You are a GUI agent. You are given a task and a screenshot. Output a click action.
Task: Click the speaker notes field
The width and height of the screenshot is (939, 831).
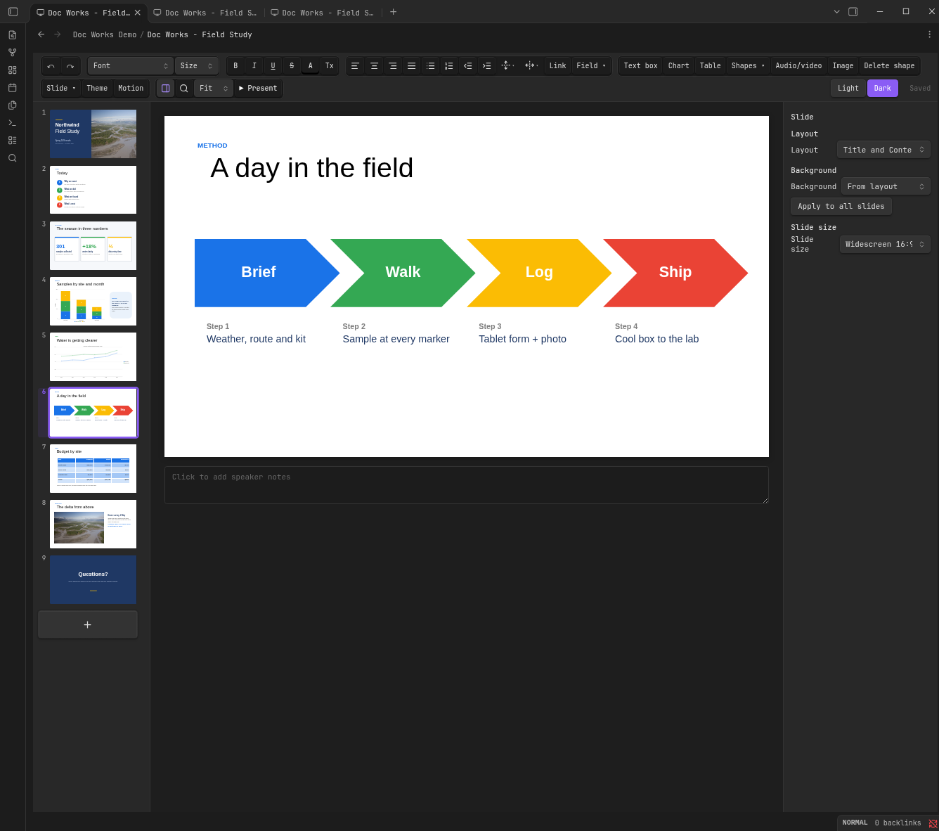[x=467, y=485]
